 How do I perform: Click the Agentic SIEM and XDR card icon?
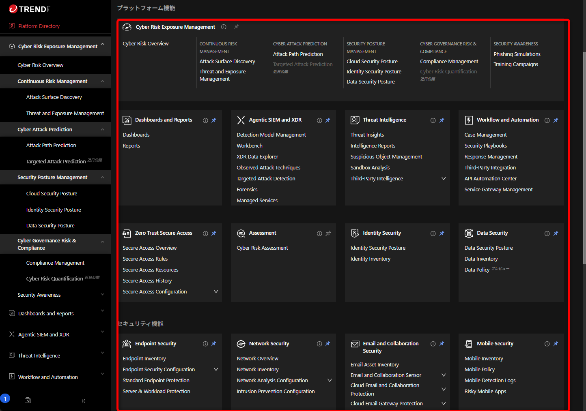pyautogui.click(x=241, y=120)
